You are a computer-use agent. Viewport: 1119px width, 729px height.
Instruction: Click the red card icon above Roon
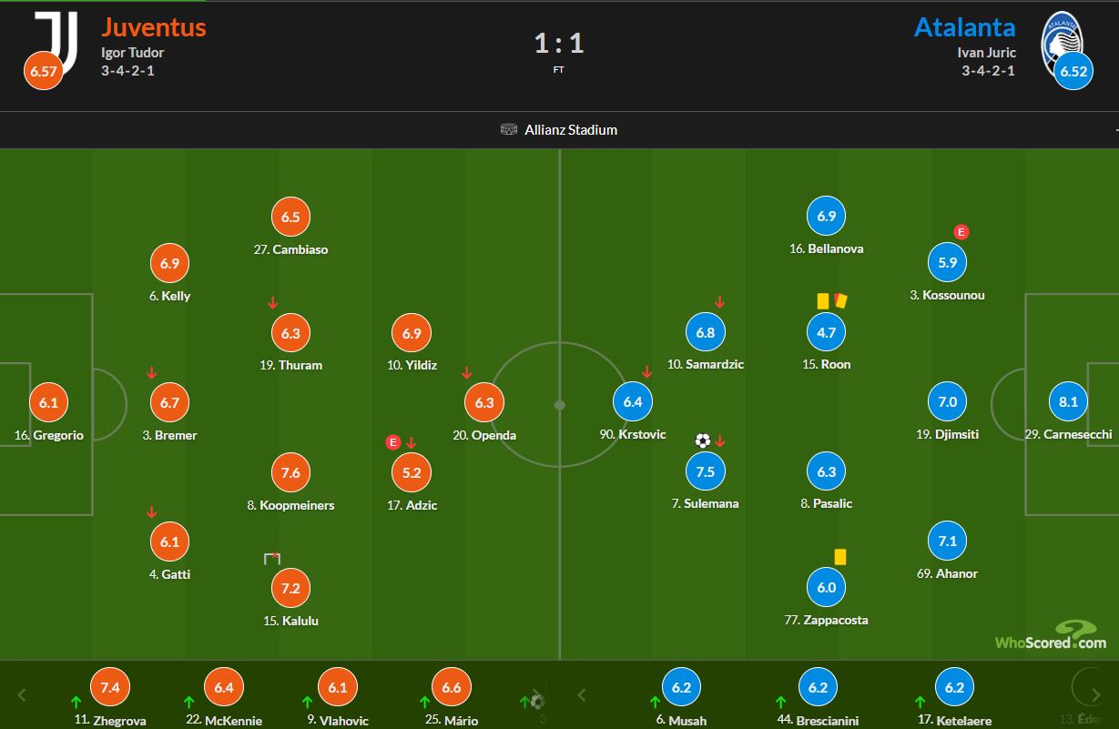pyautogui.click(x=839, y=299)
